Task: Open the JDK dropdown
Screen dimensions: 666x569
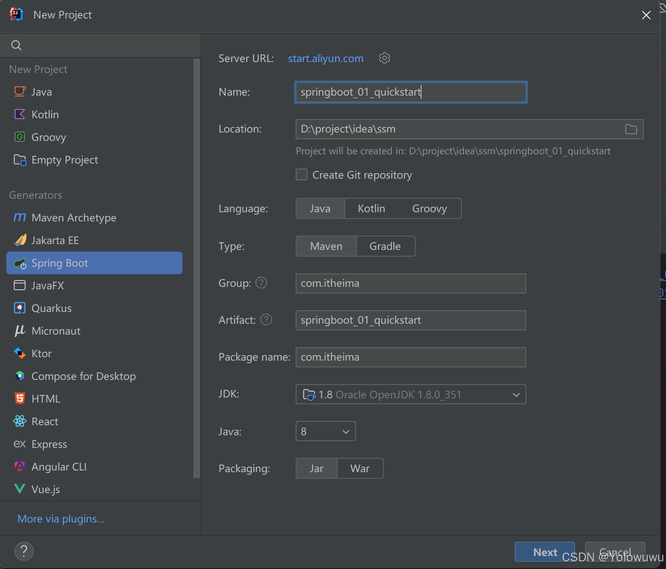Action: click(x=411, y=394)
